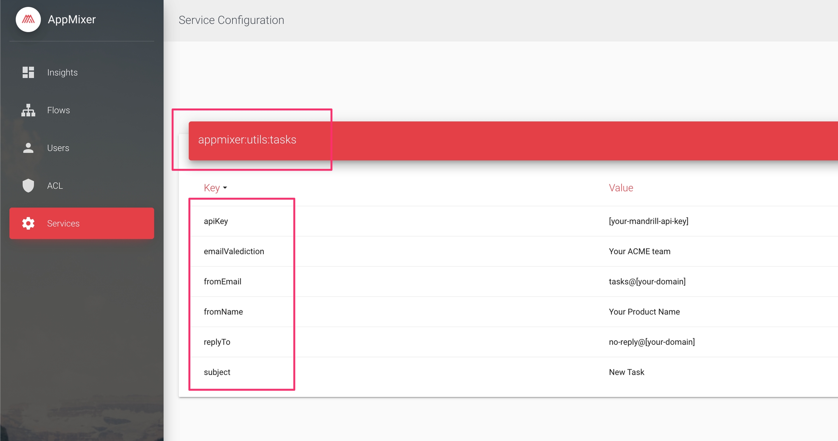Click the Value column header
This screenshot has width=838, height=441.
tap(621, 188)
